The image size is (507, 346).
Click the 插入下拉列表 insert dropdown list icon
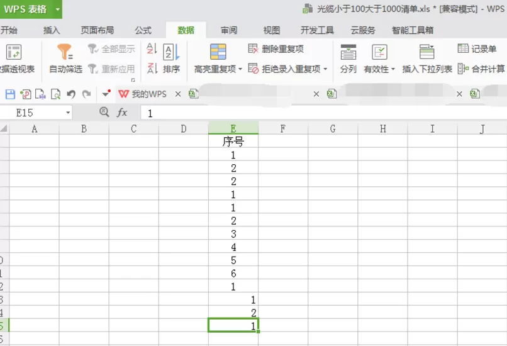[x=427, y=52]
